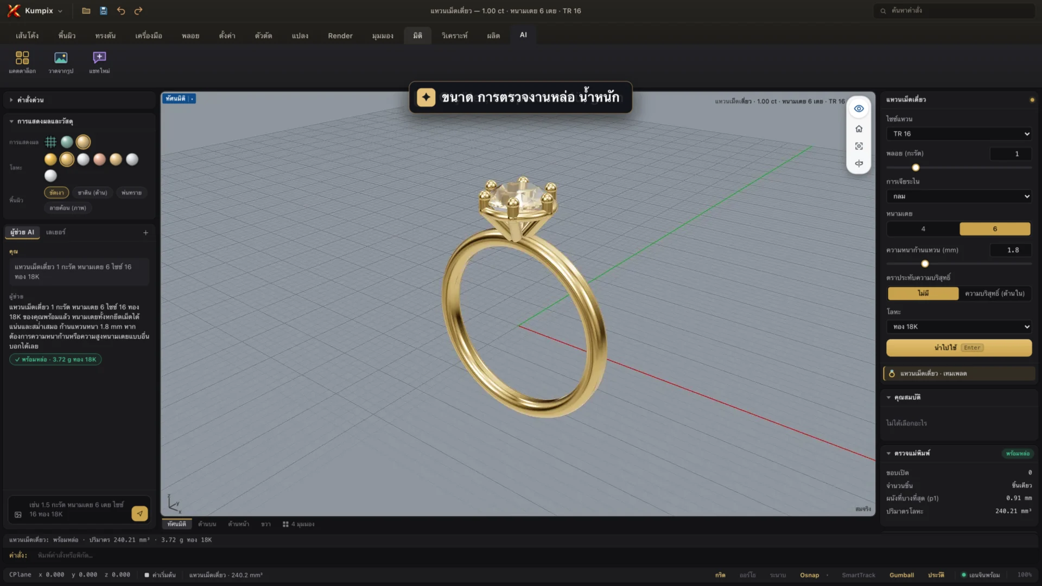Viewport: 1042px width, 586px height.
Task: Open the draw-from-image tool
Action: tap(61, 62)
